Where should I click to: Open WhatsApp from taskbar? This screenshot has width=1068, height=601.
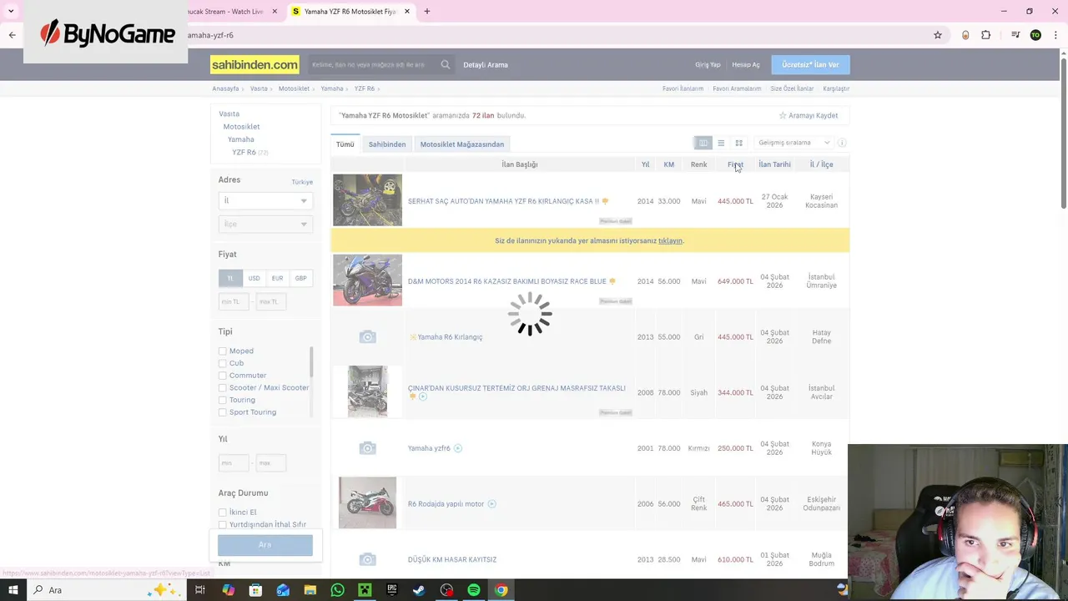click(337, 590)
